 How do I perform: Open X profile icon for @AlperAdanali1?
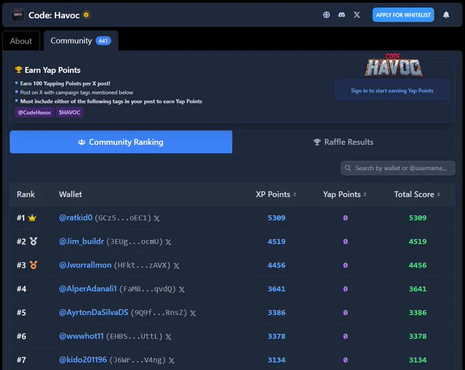click(x=181, y=289)
